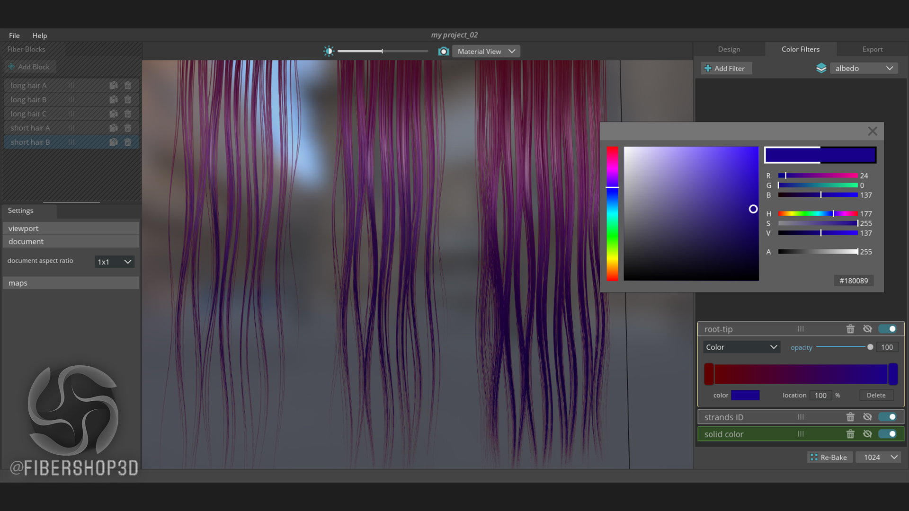Click the hex color field #180089
Viewport: 909px width, 511px height.
tap(854, 281)
